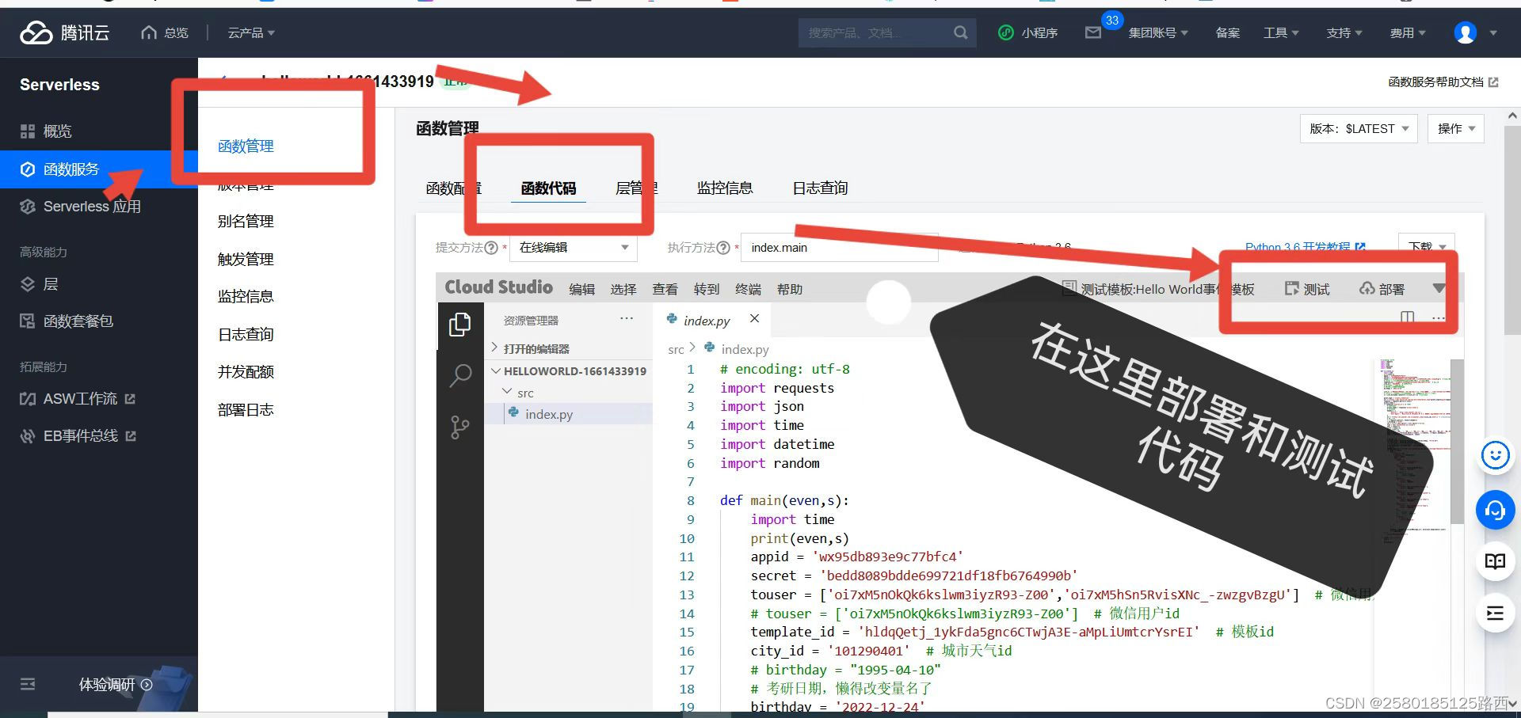Select 日志查询 in the left function menu

246,334
